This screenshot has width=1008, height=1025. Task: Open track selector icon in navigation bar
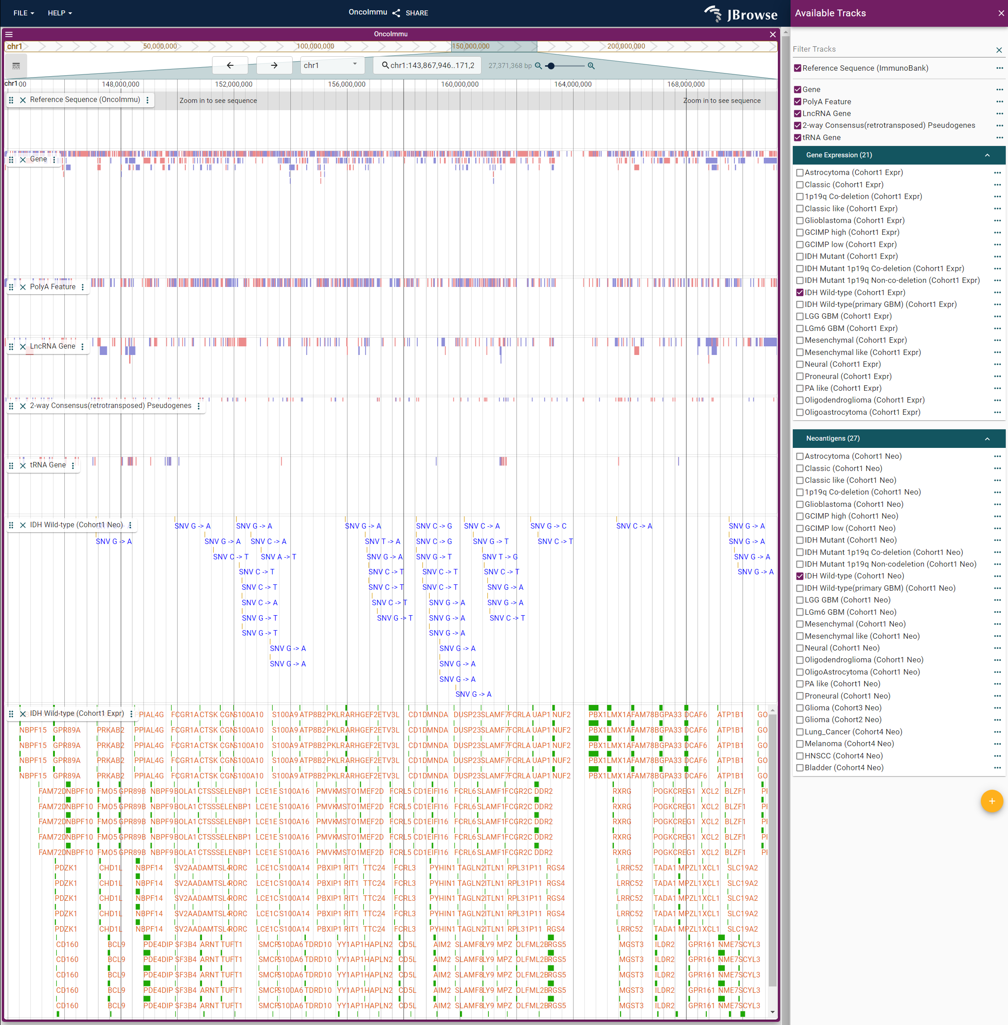pyautogui.click(x=16, y=66)
